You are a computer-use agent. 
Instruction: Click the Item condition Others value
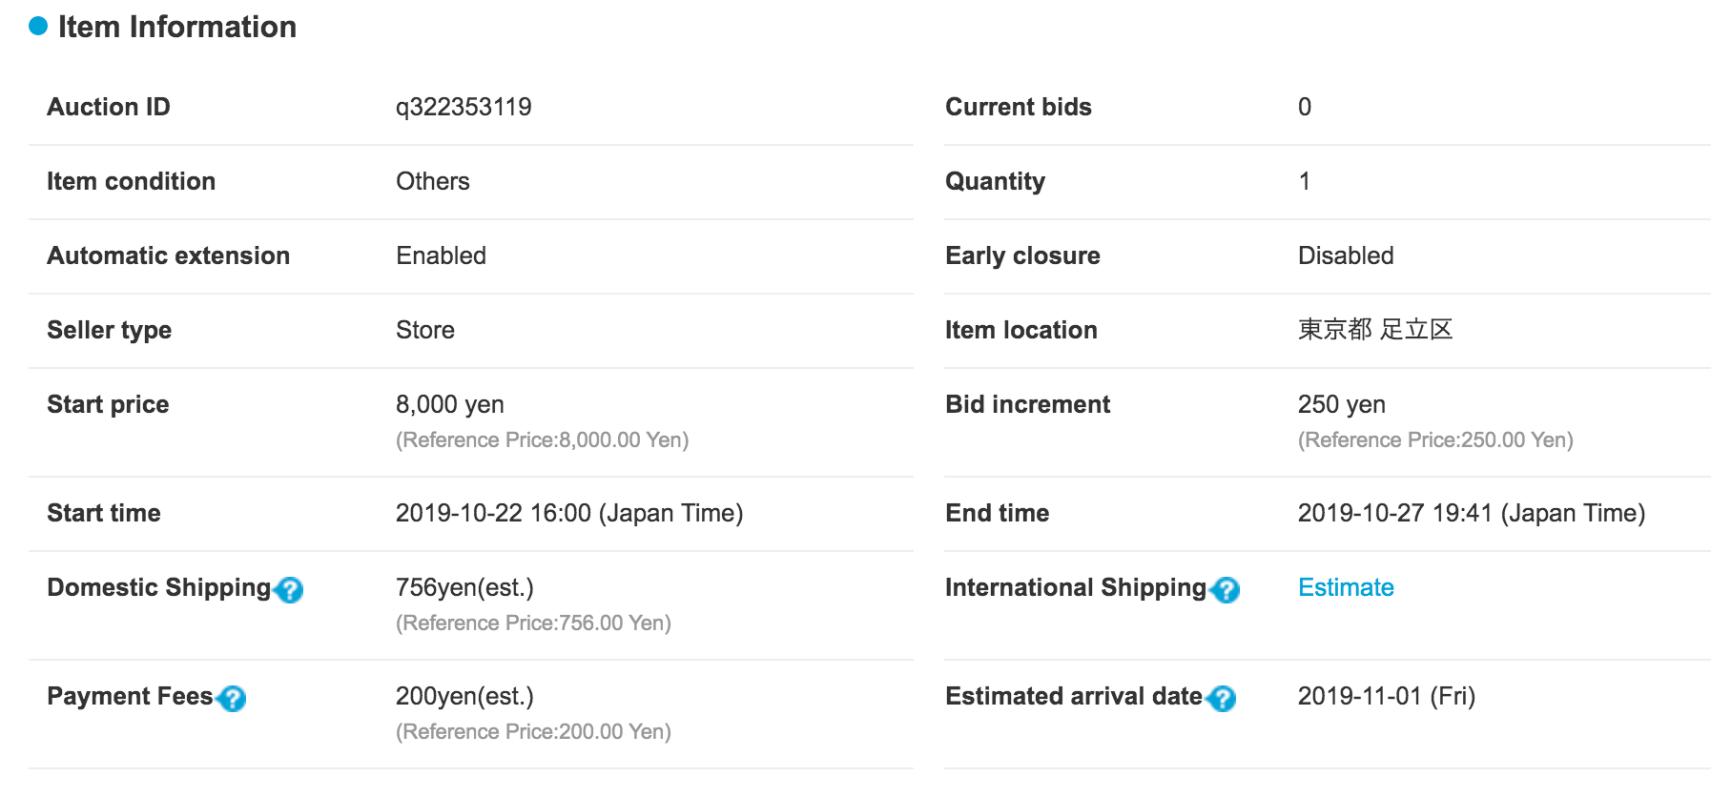[x=433, y=181]
